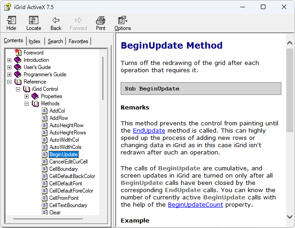Image resolution: width=295 pixels, height=228 pixels.
Task: Go Back using the arrow icon
Action: pos(56,20)
